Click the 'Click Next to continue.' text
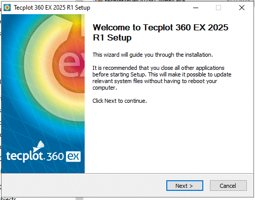The width and height of the screenshot is (255, 200). point(120,101)
